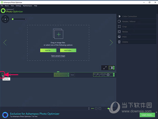
Task: Open the File menu
Action: coord(2,6)
